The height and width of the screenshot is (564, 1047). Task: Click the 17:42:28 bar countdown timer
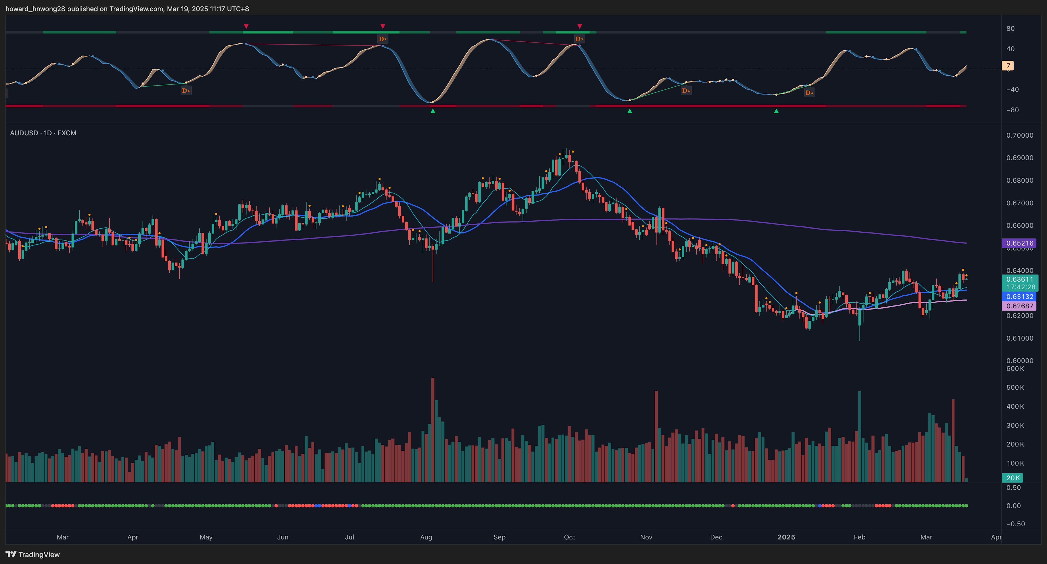[1021, 287]
